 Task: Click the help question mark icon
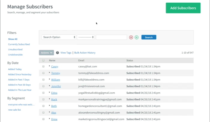57,53
